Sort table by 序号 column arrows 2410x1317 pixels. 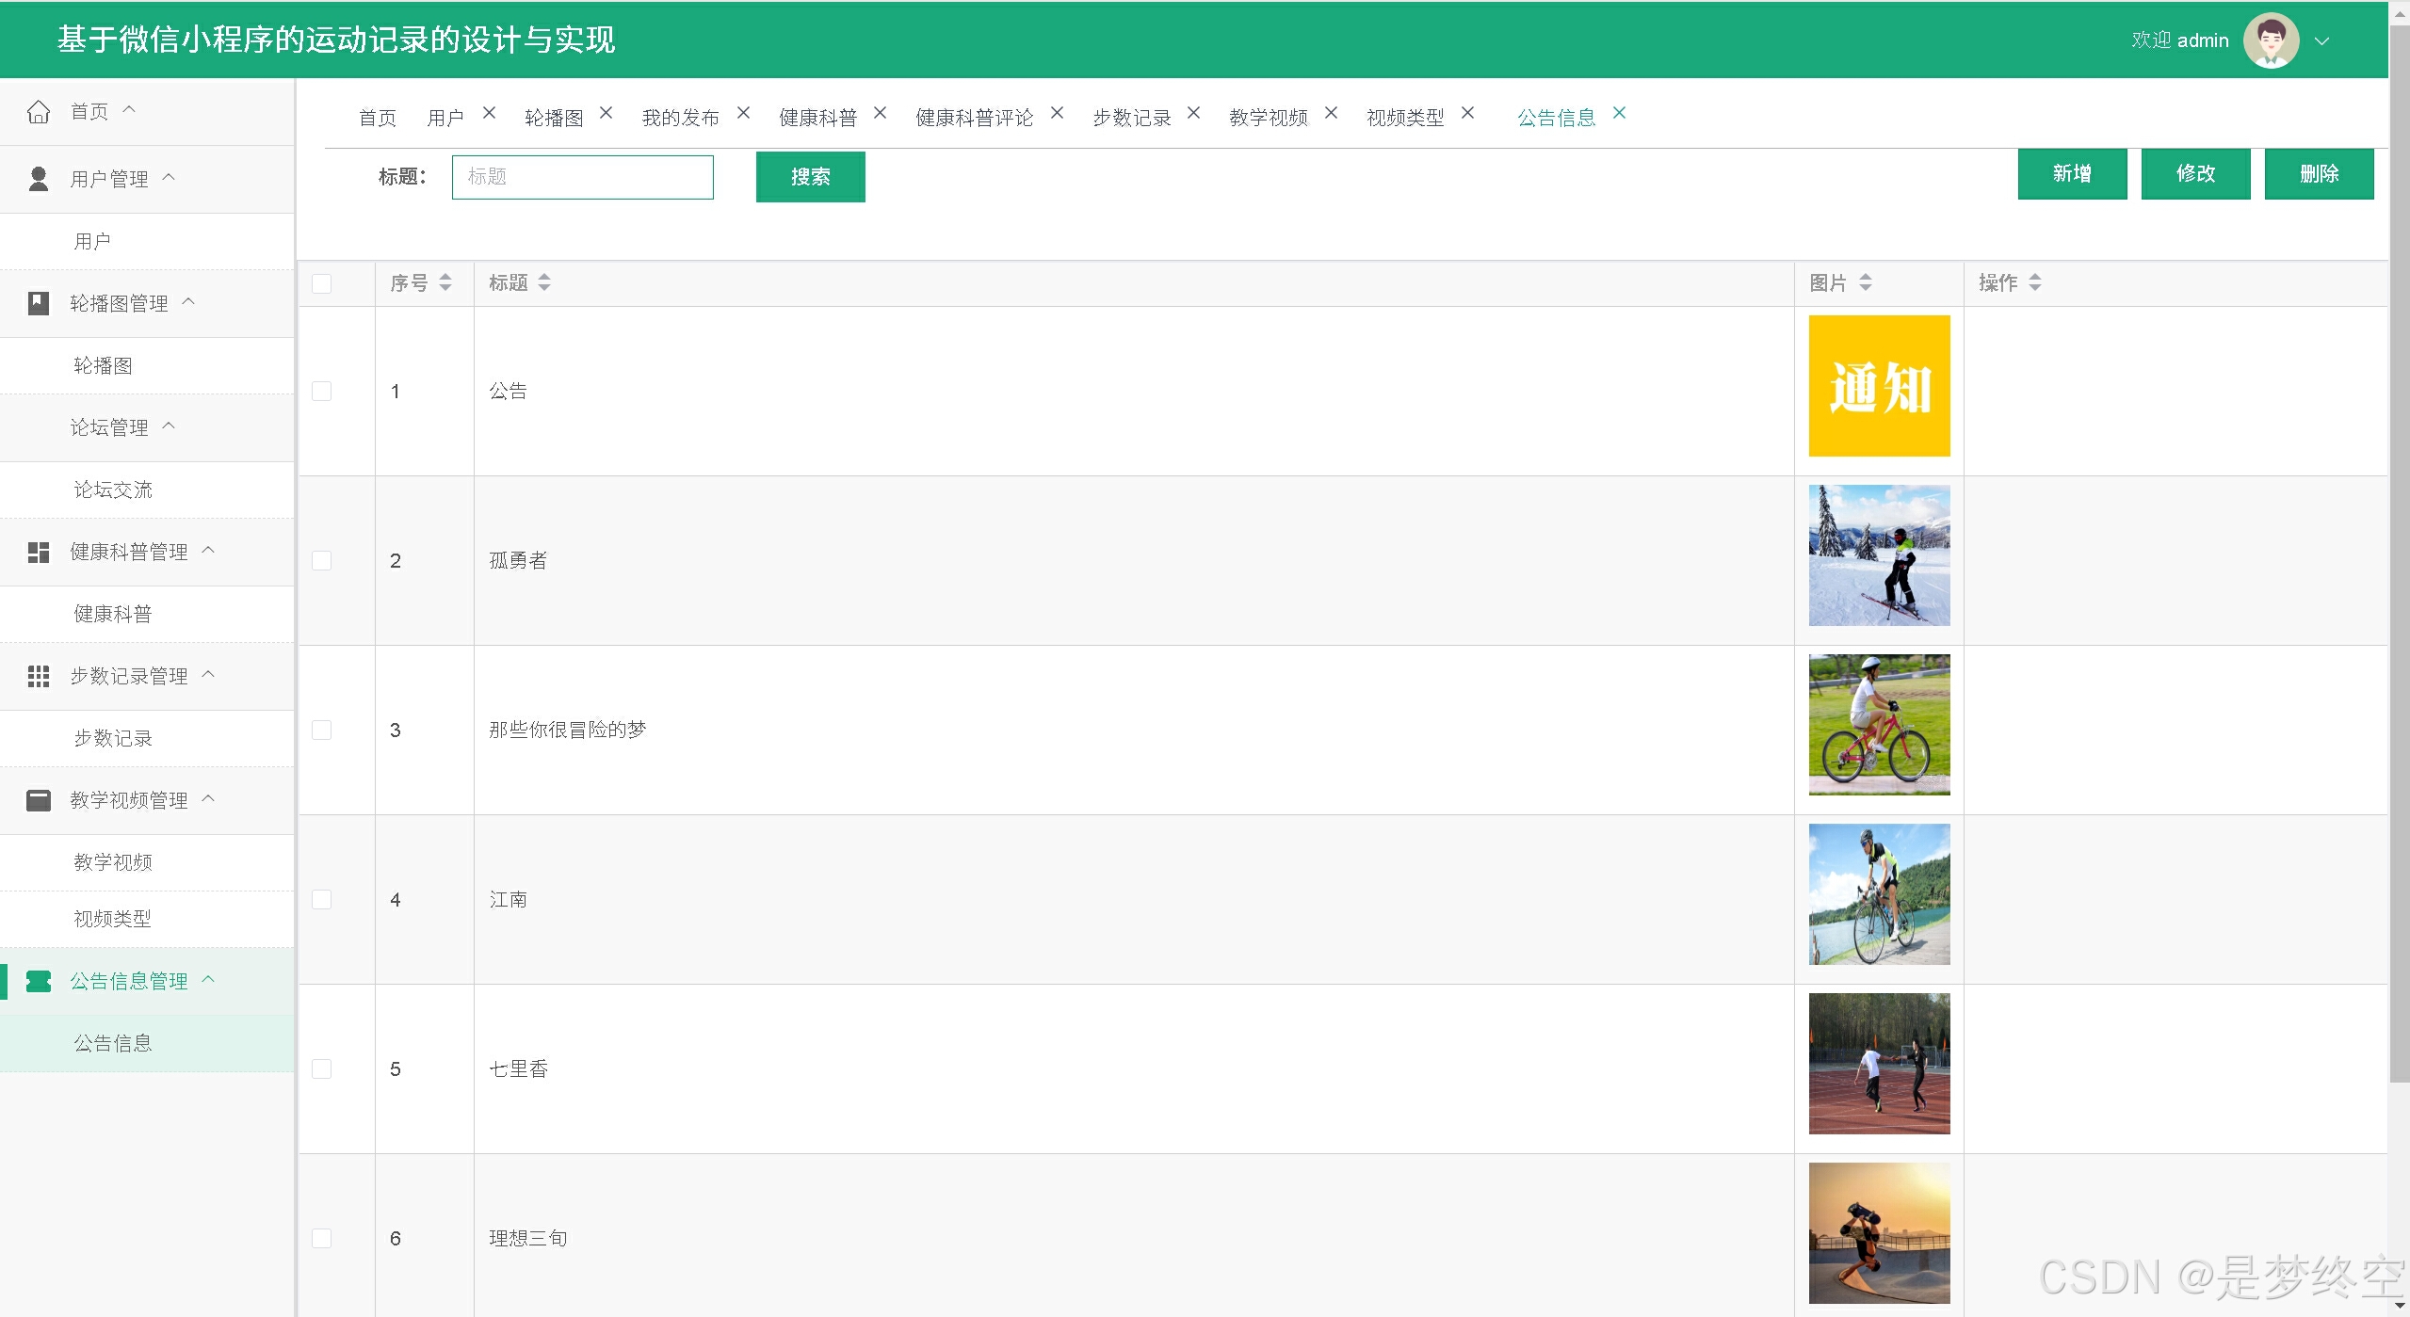click(445, 282)
